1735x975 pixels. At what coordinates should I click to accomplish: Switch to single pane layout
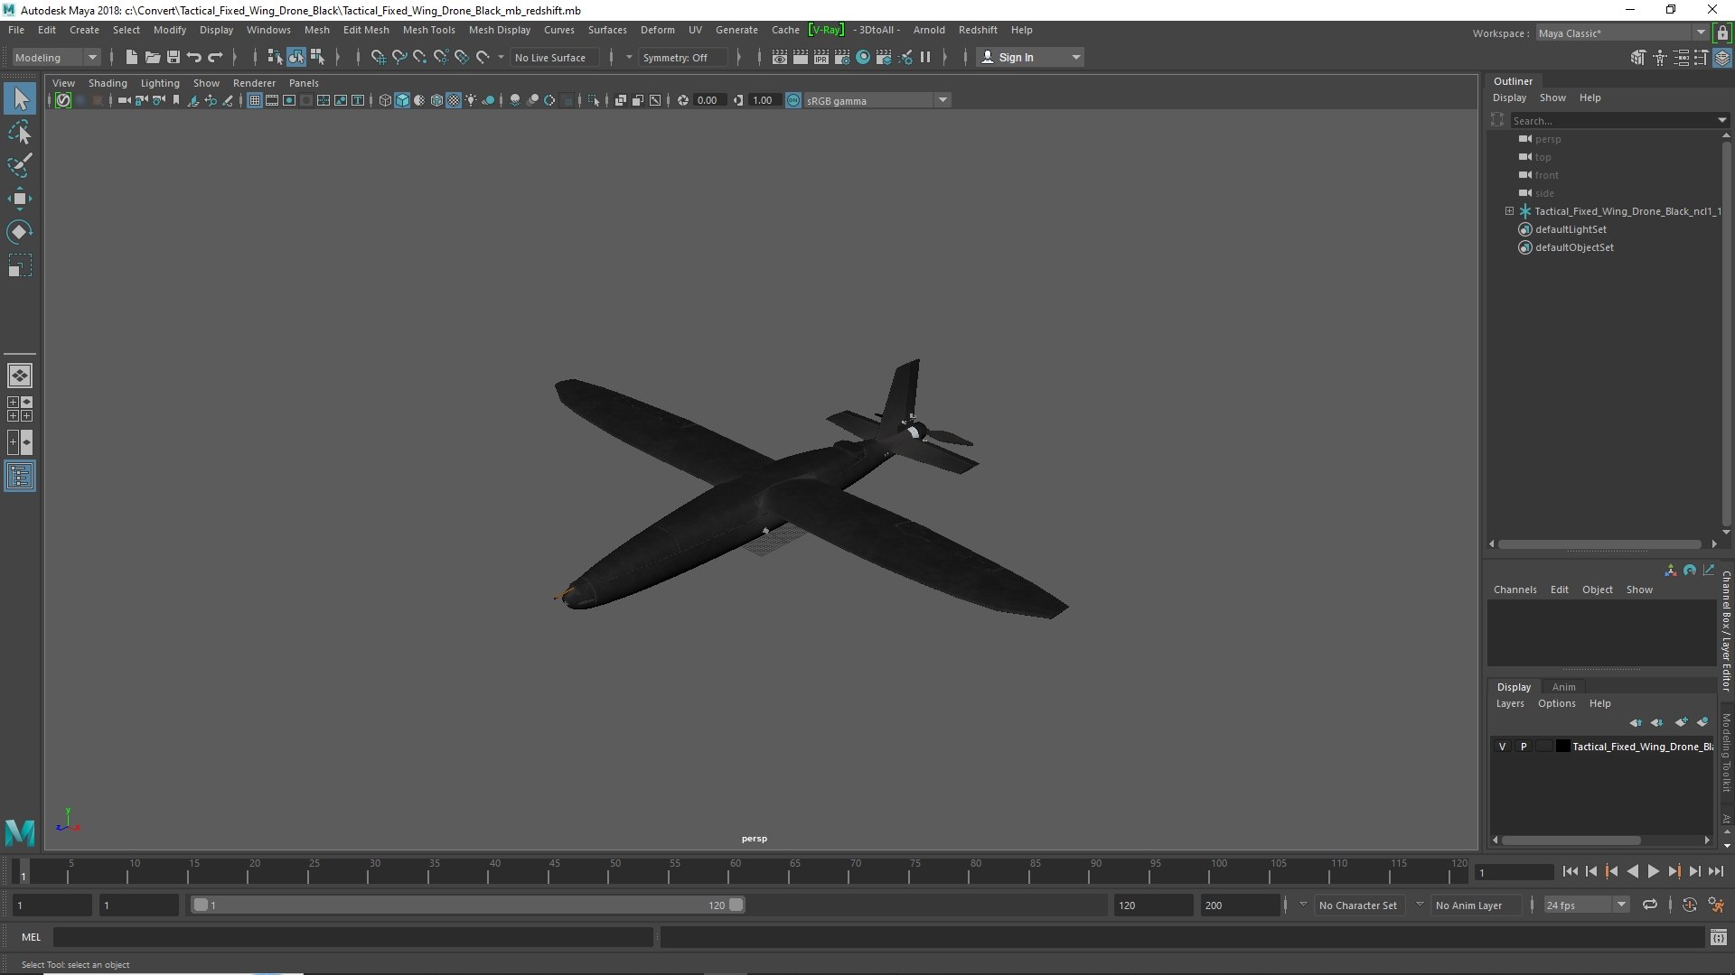click(x=20, y=375)
